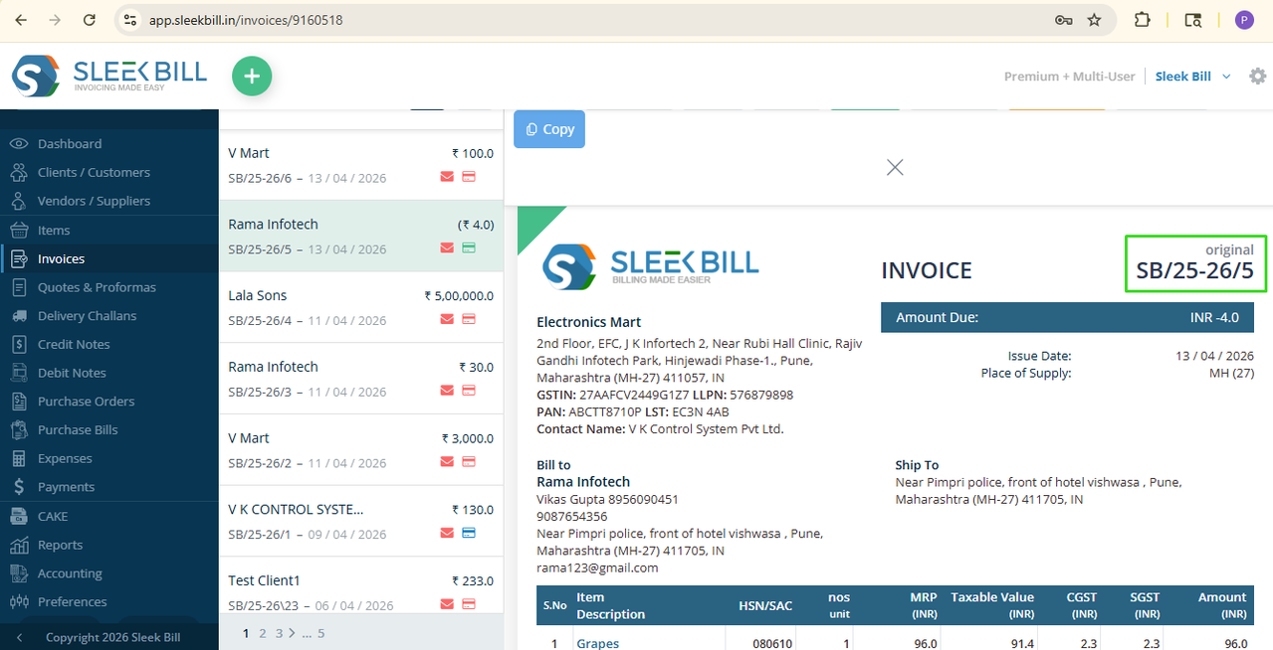Click rama123@gmail.com in Bill to
This screenshot has height=650, width=1273.
point(597,568)
